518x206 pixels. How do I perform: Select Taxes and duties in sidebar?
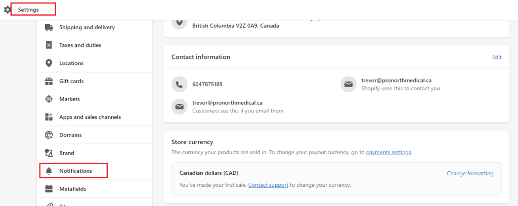click(80, 45)
